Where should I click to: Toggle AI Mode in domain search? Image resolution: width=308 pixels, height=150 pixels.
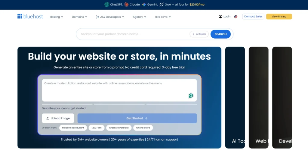(199, 34)
